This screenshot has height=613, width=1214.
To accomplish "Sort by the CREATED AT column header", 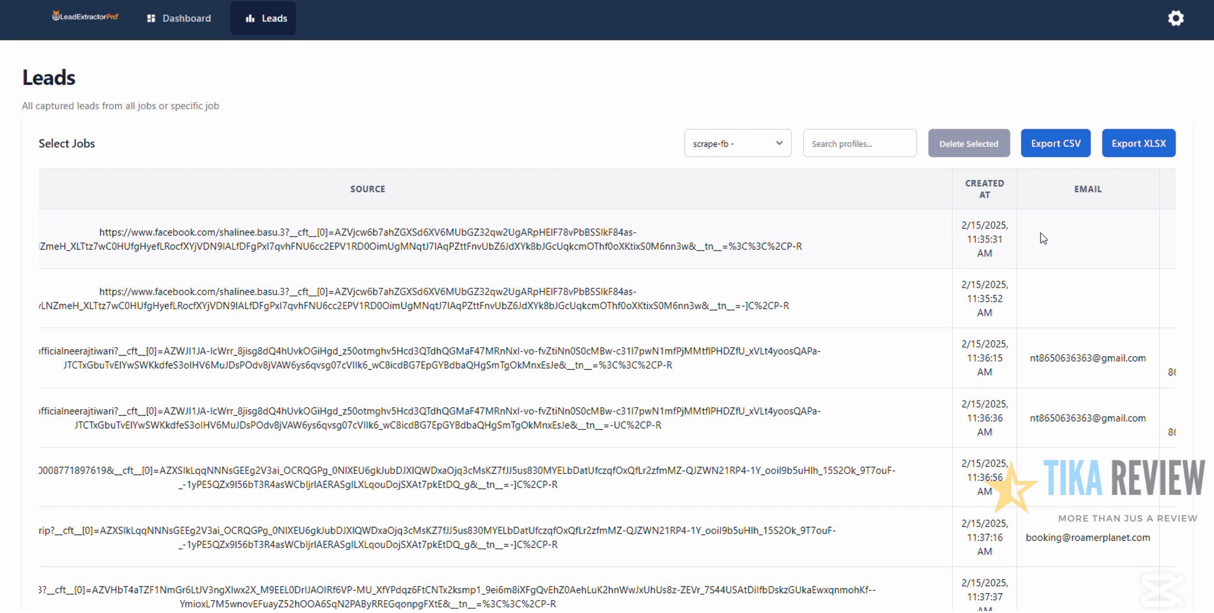I will 984,188.
